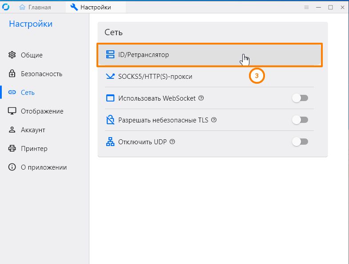Open the Отображение section
Screen dimensions: 349x264
[x=44, y=111]
